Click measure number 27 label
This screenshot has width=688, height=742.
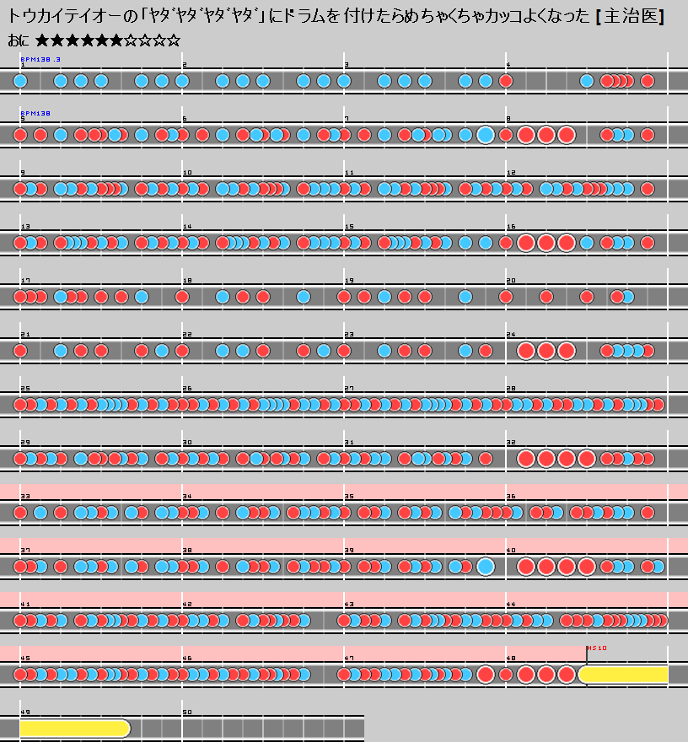click(x=349, y=389)
